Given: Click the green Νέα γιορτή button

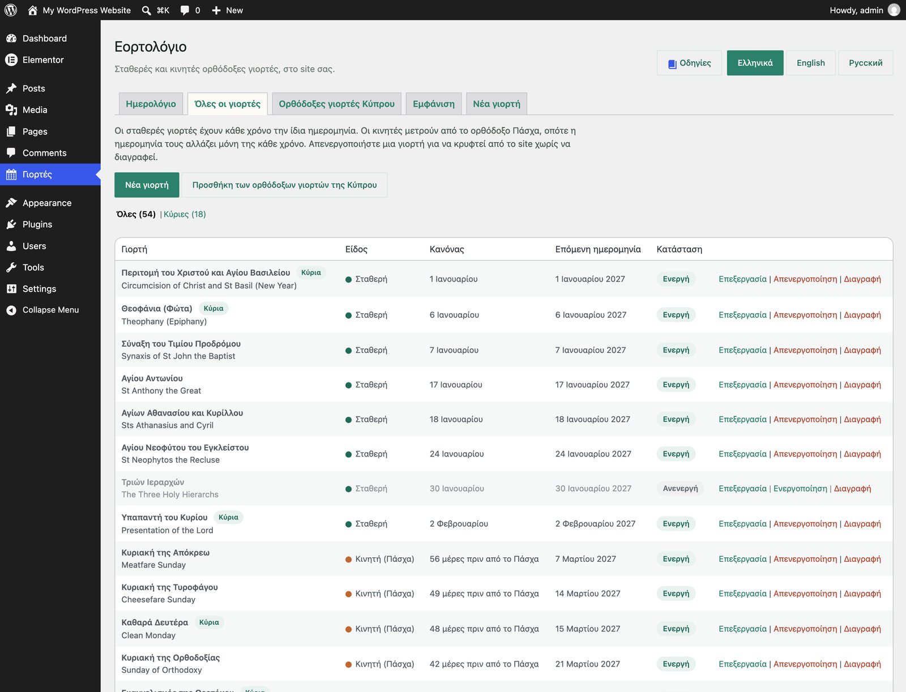Looking at the screenshot, I should pos(147,185).
